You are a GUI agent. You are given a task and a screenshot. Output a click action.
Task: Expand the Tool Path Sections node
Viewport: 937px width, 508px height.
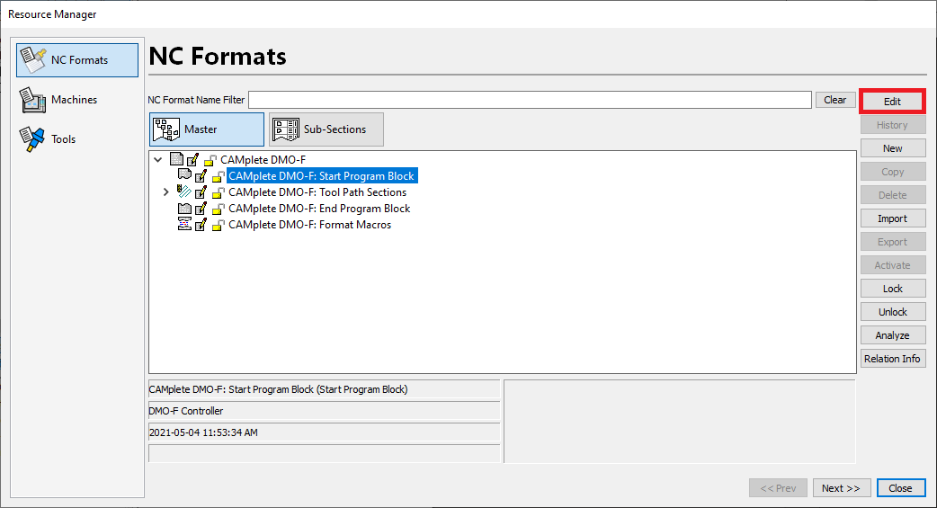[x=166, y=192]
